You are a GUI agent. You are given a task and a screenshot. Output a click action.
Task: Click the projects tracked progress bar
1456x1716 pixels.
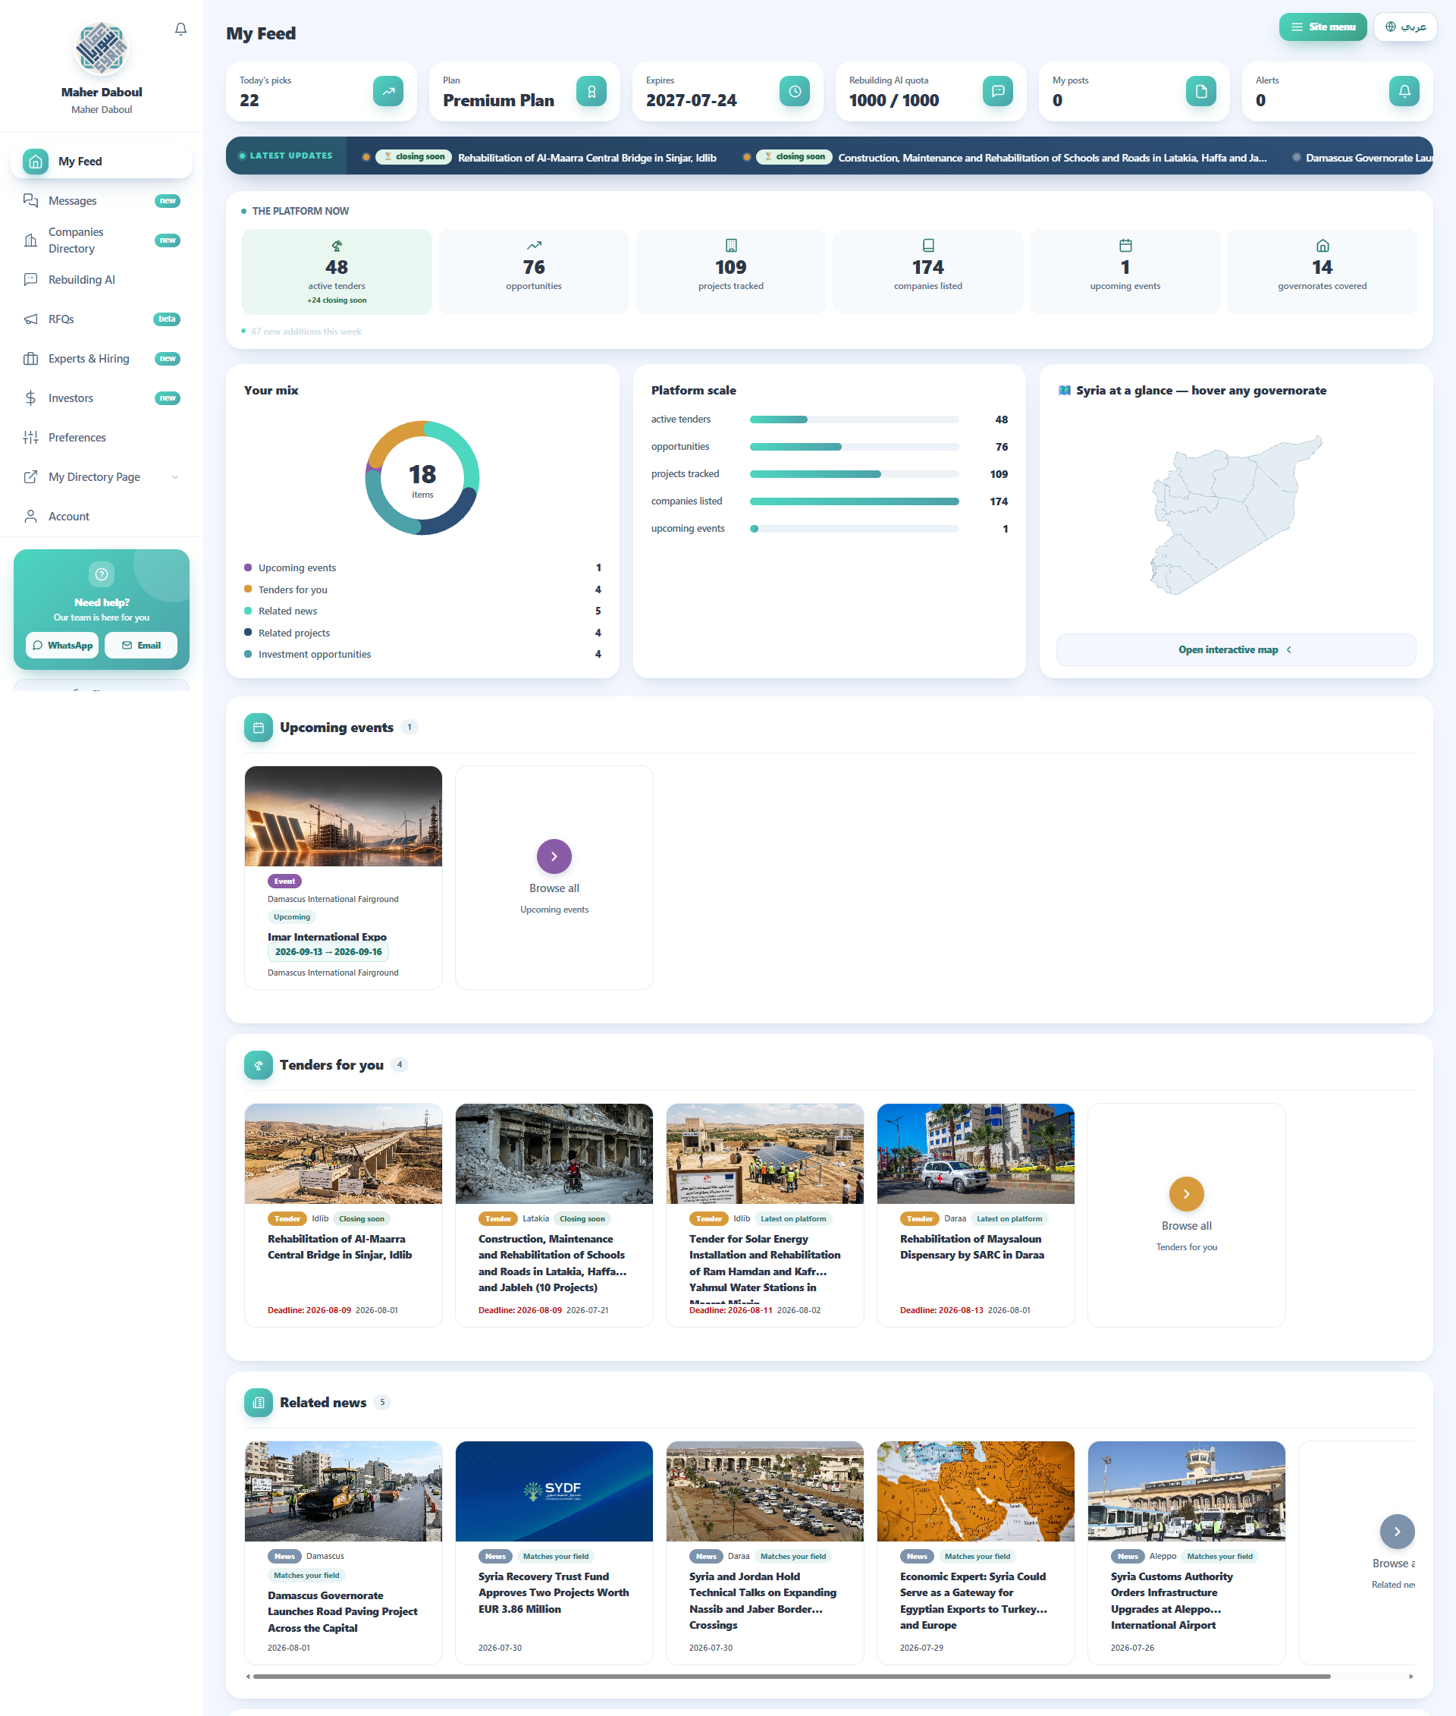click(855, 474)
